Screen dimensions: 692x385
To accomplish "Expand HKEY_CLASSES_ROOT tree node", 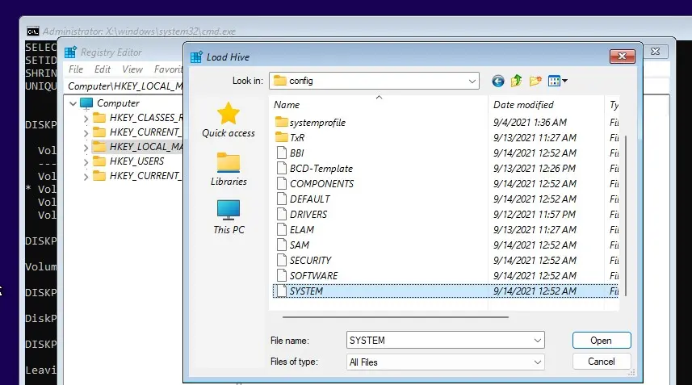I will (86, 119).
